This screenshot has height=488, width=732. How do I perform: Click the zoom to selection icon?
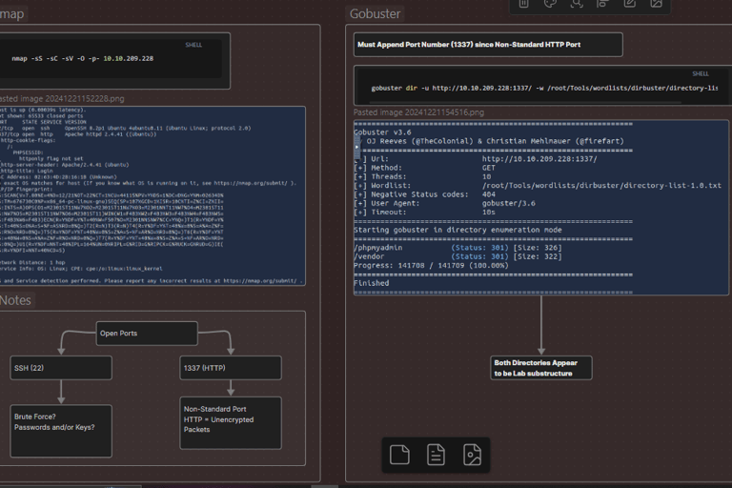(577, 4)
